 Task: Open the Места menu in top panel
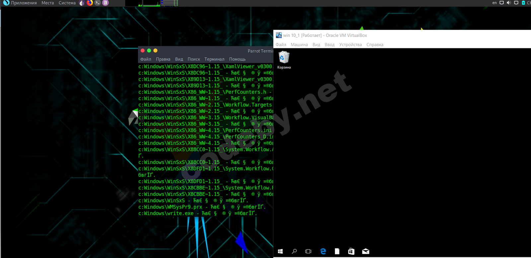48,3
